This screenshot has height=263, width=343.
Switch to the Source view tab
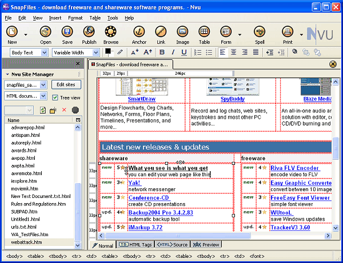(172, 245)
